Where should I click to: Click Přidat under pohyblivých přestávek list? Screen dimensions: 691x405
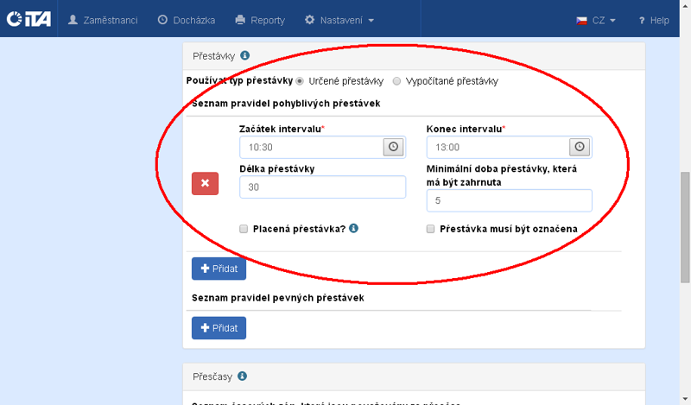click(219, 269)
